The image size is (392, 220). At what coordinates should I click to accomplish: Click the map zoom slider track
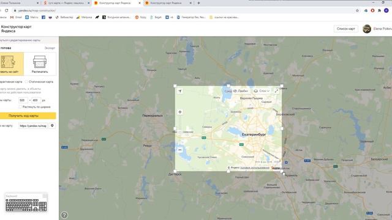coord(179,131)
